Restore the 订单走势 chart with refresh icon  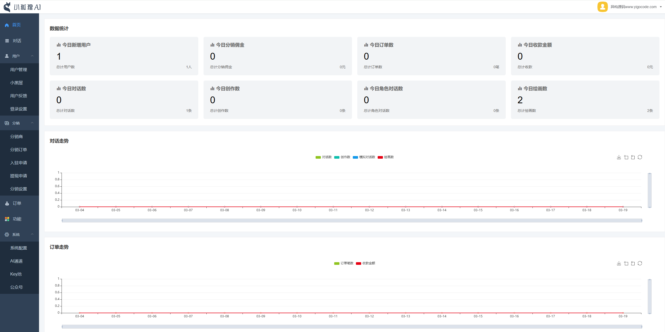coord(640,263)
